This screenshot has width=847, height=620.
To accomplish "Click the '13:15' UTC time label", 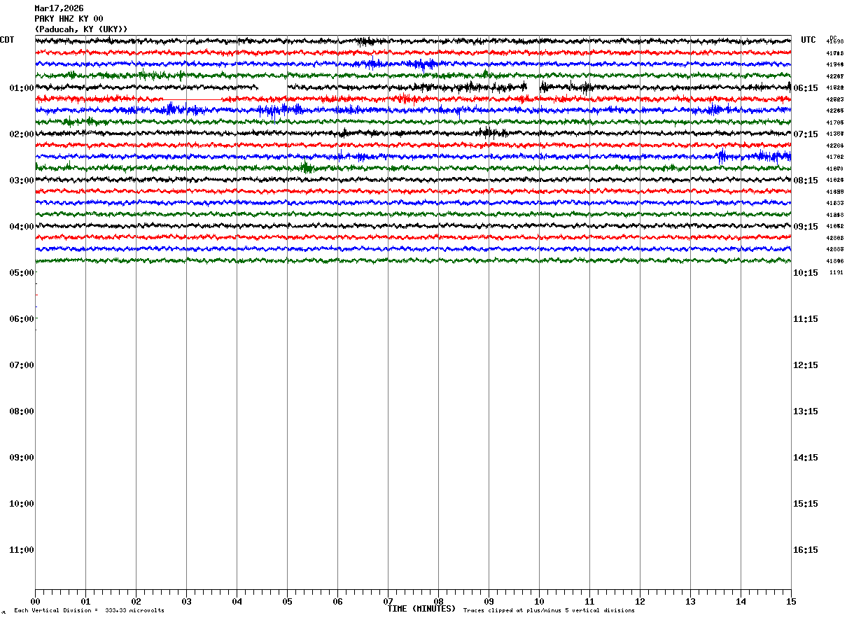I will [806, 411].
